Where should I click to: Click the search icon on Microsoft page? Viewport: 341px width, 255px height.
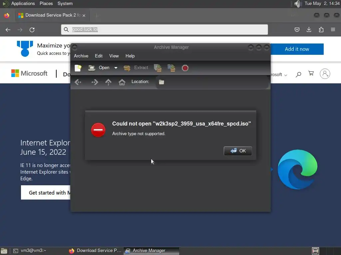298,74
